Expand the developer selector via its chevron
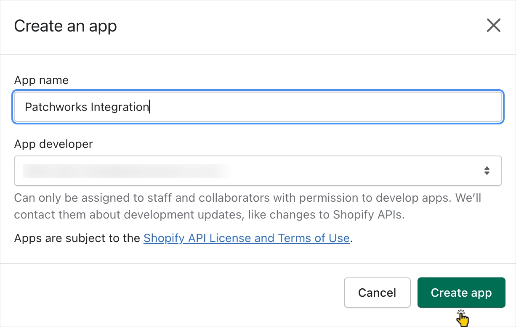Image resolution: width=516 pixels, height=327 pixels. pos(487,171)
